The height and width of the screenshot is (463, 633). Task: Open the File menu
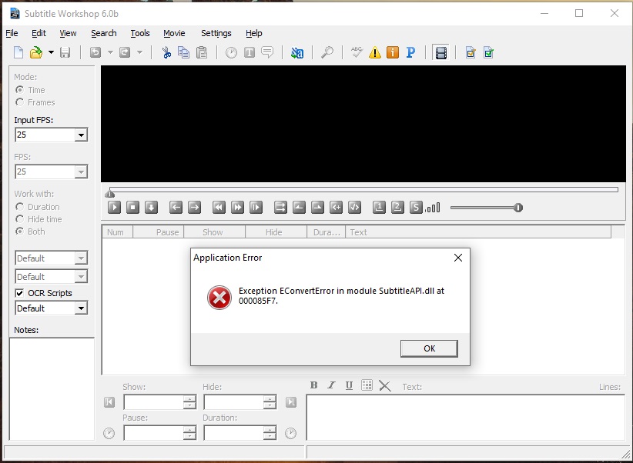click(12, 33)
